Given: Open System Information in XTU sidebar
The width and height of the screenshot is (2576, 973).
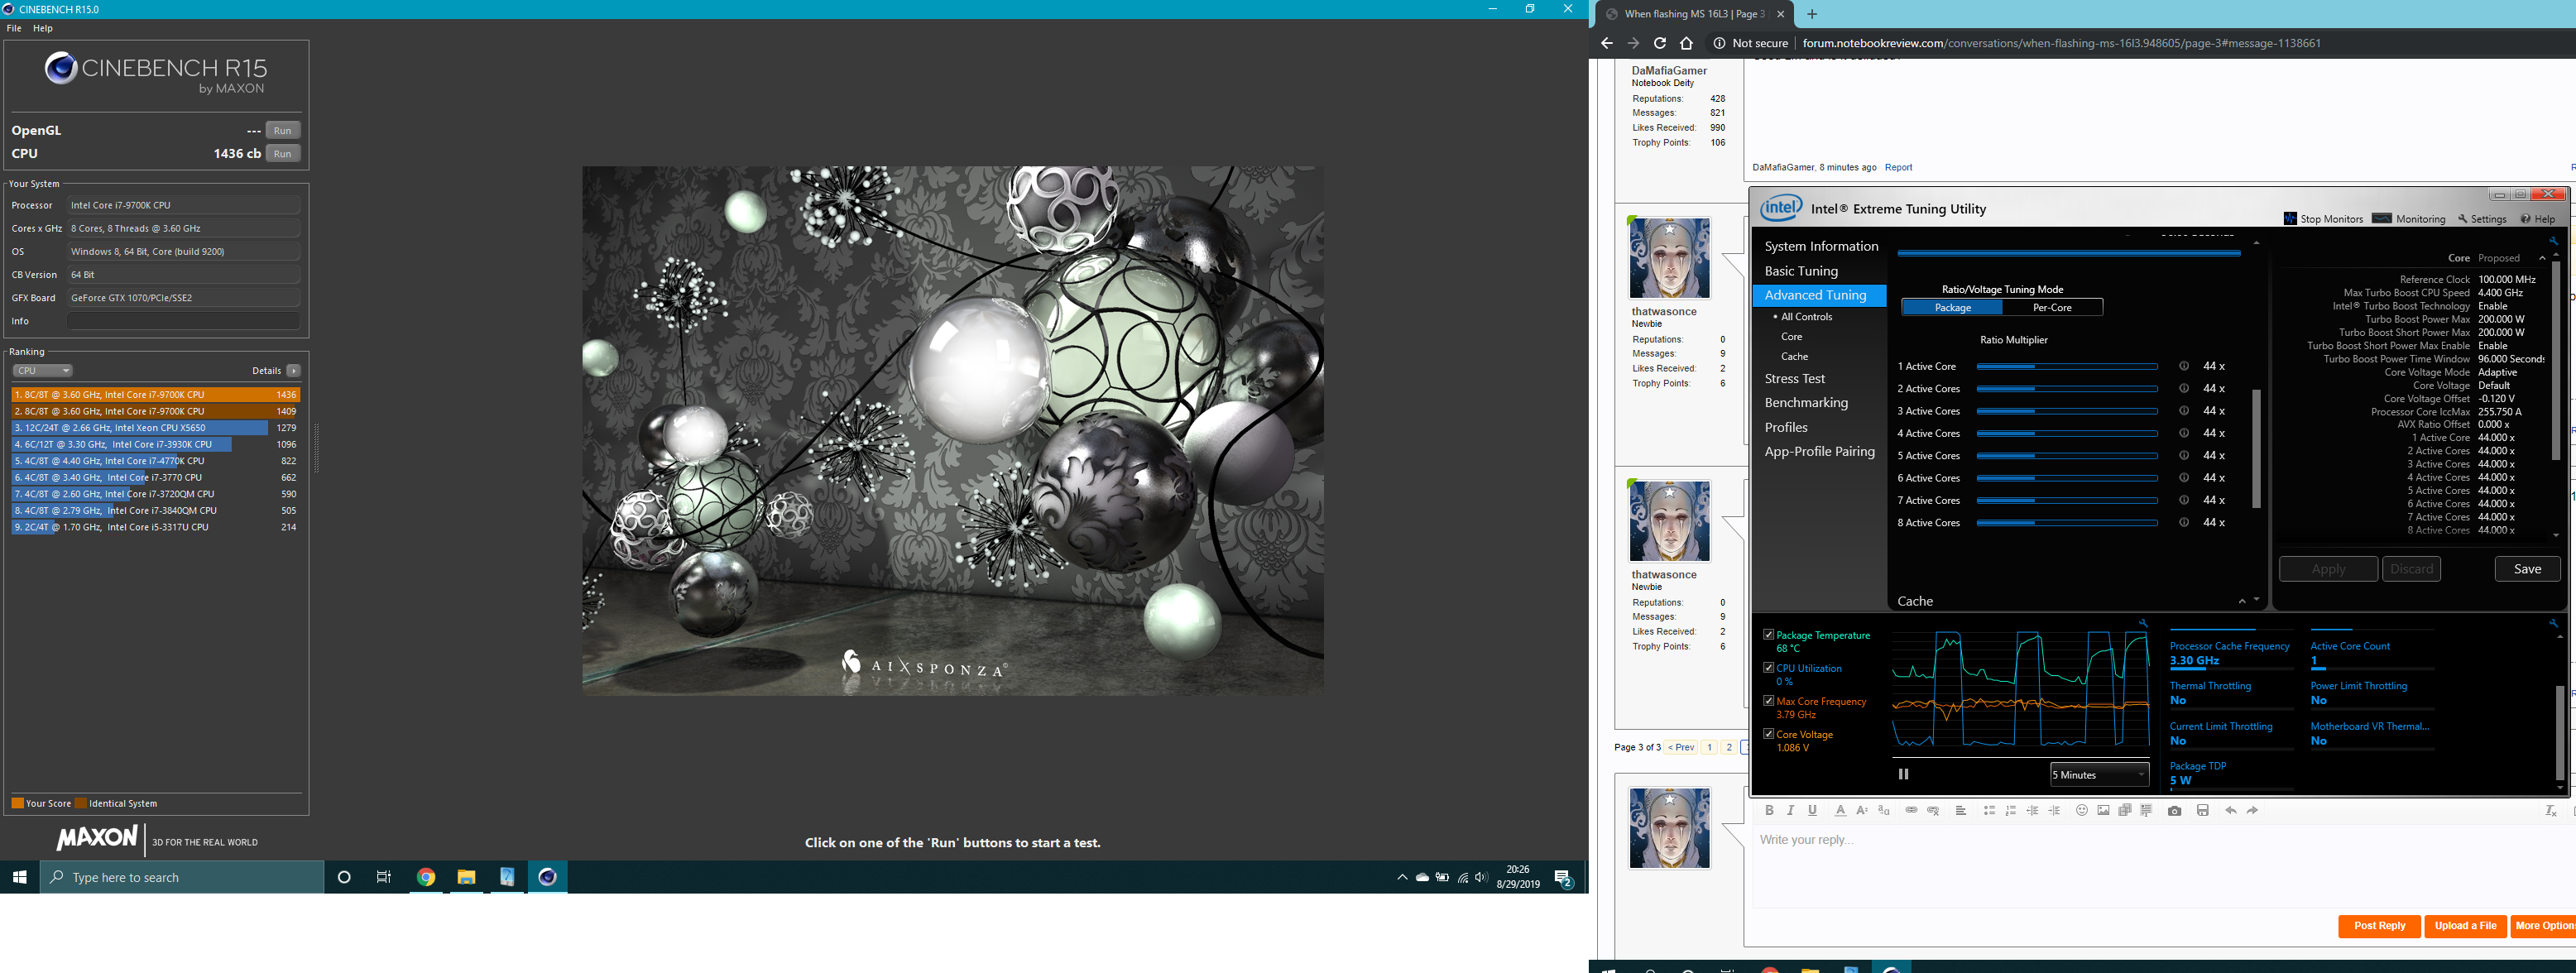Looking at the screenshot, I should point(1821,246).
